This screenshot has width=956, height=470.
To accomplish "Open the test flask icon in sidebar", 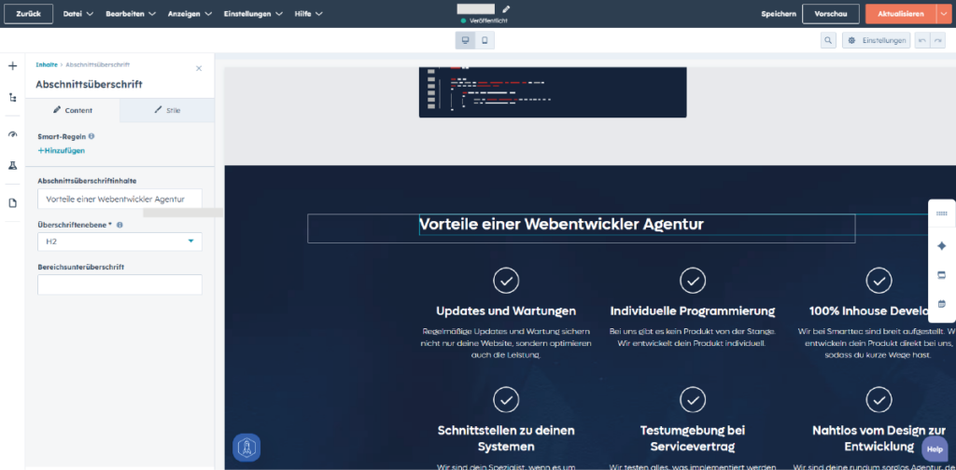I will (13, 165).
